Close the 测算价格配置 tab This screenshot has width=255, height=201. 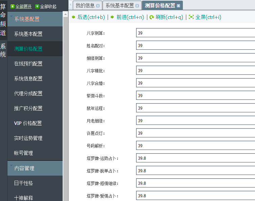(178, 6)
